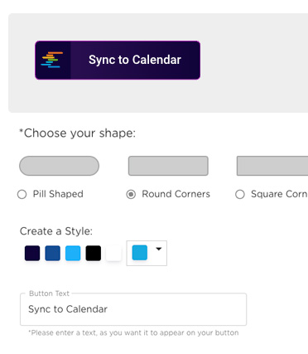Select the Pill Shaped radio option
Viewport: 308px width, 354px height.
[x=22, y=194]
